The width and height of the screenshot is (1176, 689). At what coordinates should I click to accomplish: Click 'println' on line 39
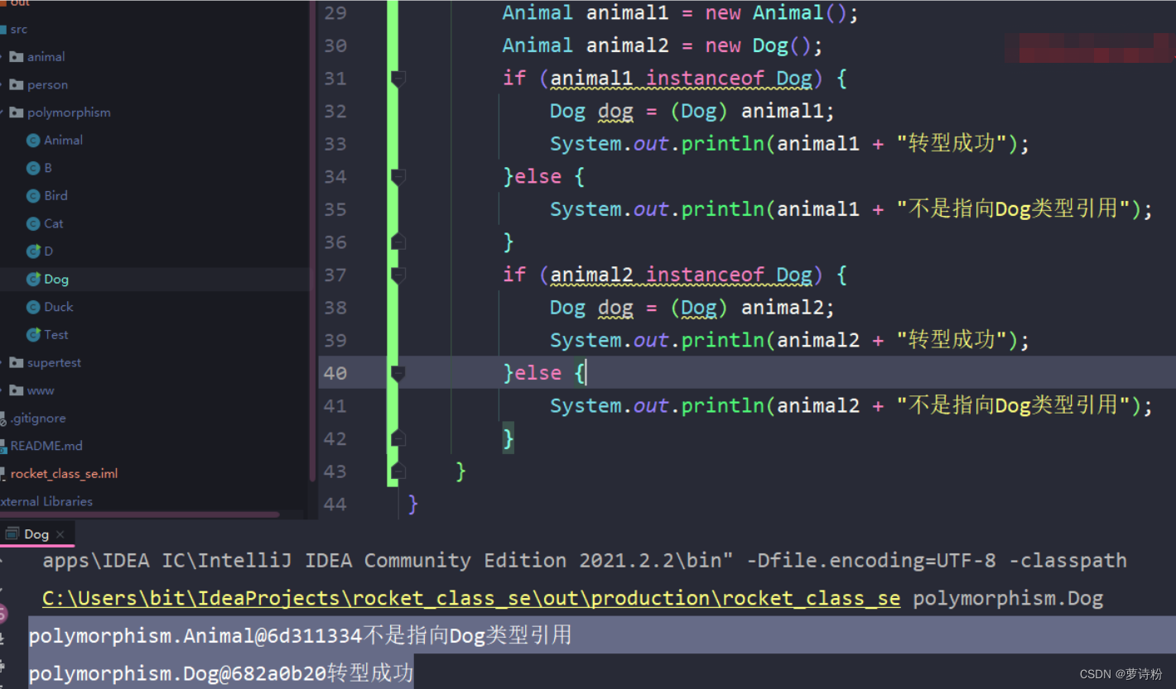tap(723, 340)
